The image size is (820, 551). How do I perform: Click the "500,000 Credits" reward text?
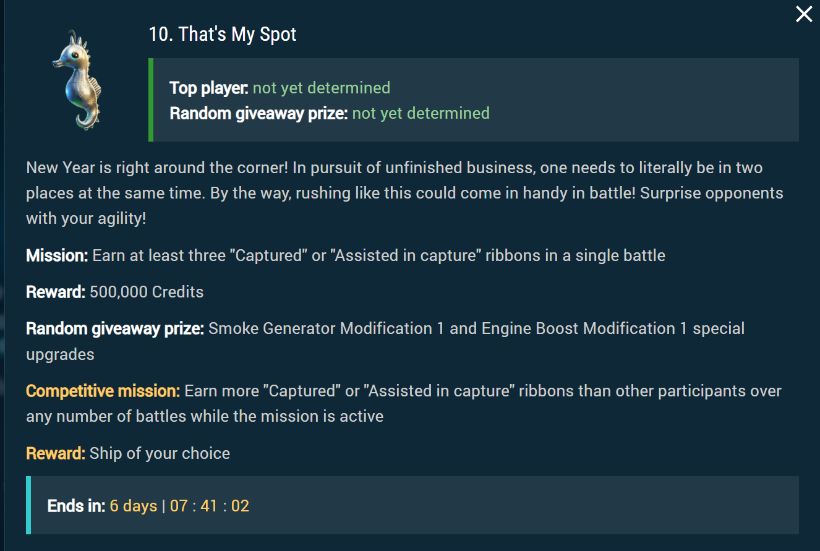point(147,292)
